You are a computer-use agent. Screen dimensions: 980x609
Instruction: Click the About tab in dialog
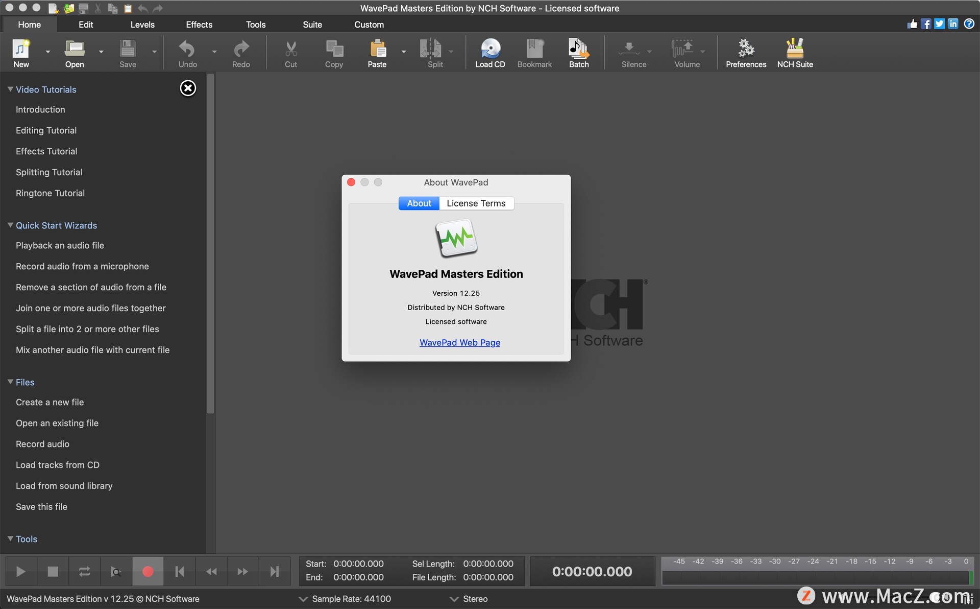tap(419, 203)
